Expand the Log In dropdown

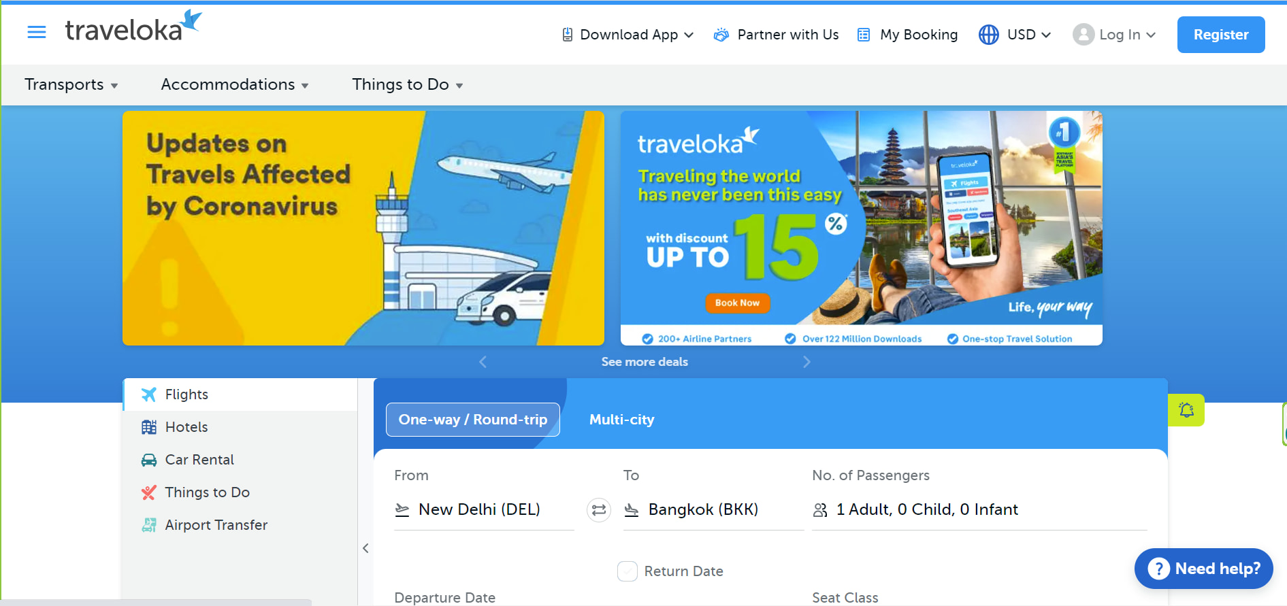(x=1114, y=35)
